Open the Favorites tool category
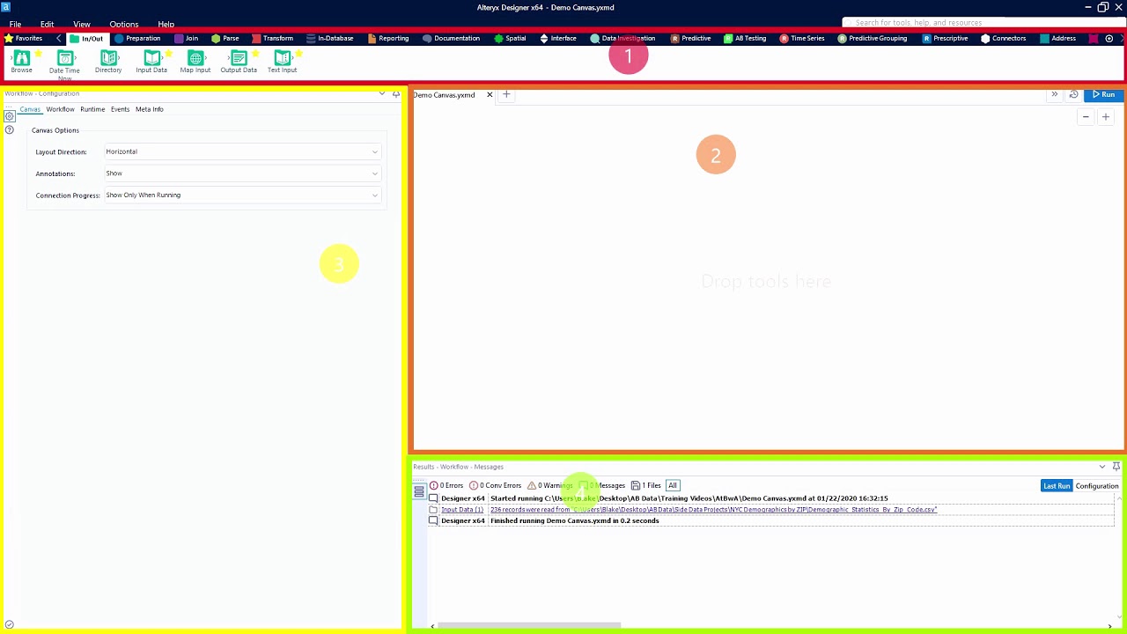Viewport: 1127px width, 634px height. click(x=24, y=38)
